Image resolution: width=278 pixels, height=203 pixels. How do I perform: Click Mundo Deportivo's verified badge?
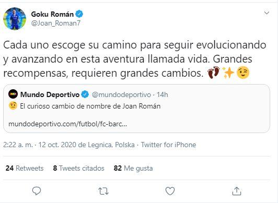tap(85, 94)
